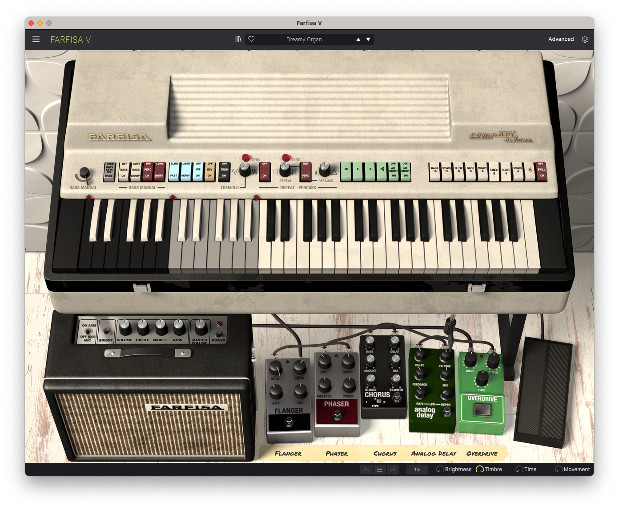Open the preset library browser icon
The width and height of the screenshot is (619, 509).
(238, 39)
